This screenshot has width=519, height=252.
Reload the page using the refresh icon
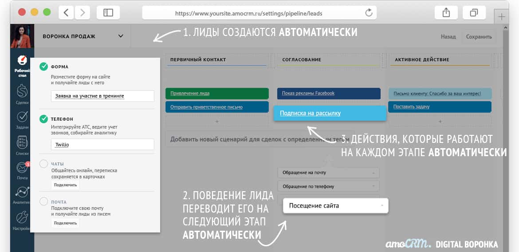pyautogui.click(x=369, y=13)
